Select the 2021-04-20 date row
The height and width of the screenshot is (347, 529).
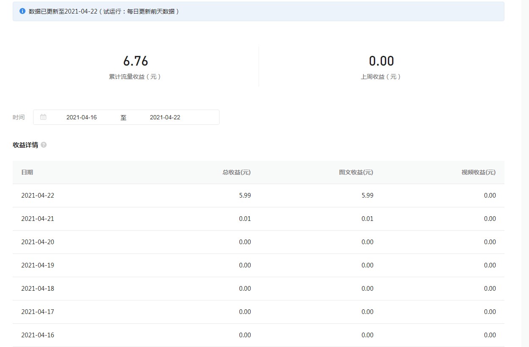point(38,242)
